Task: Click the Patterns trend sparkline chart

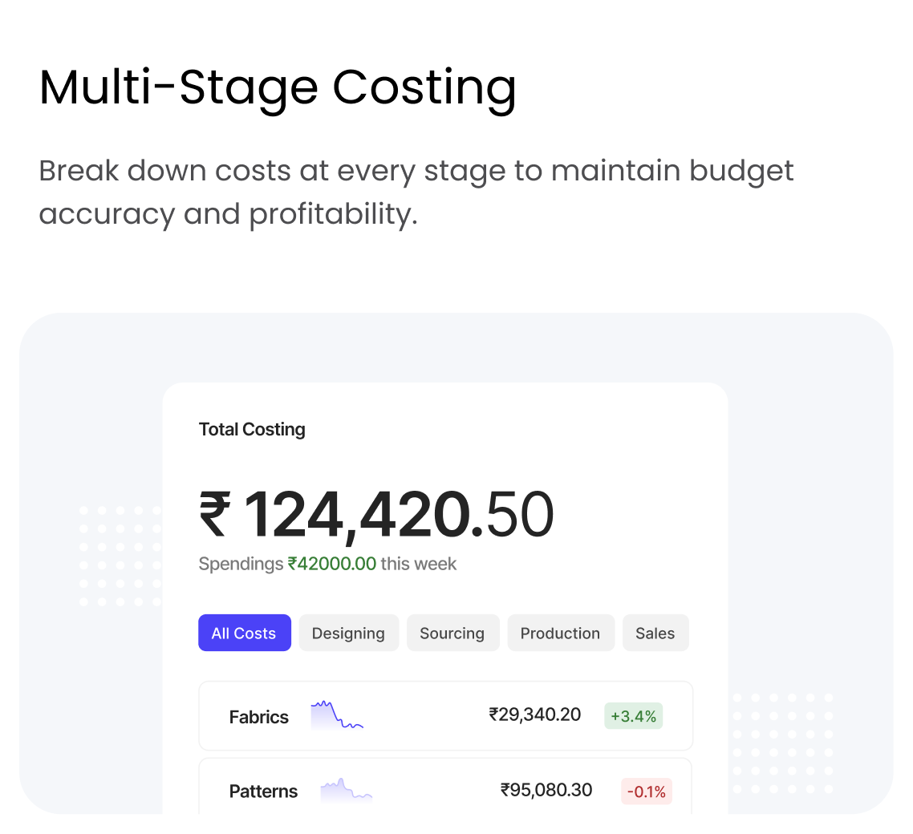Action: (346, 791)
